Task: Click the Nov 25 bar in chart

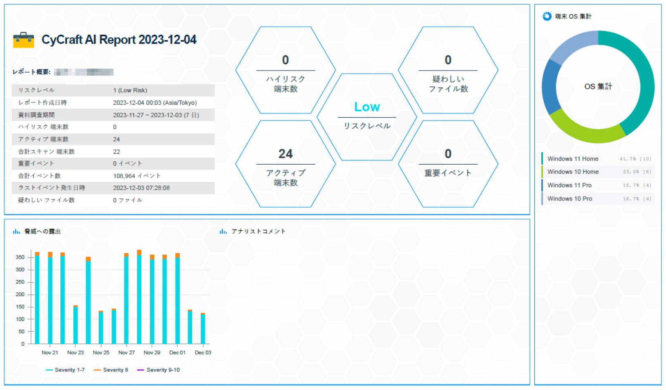Action: 101,327
